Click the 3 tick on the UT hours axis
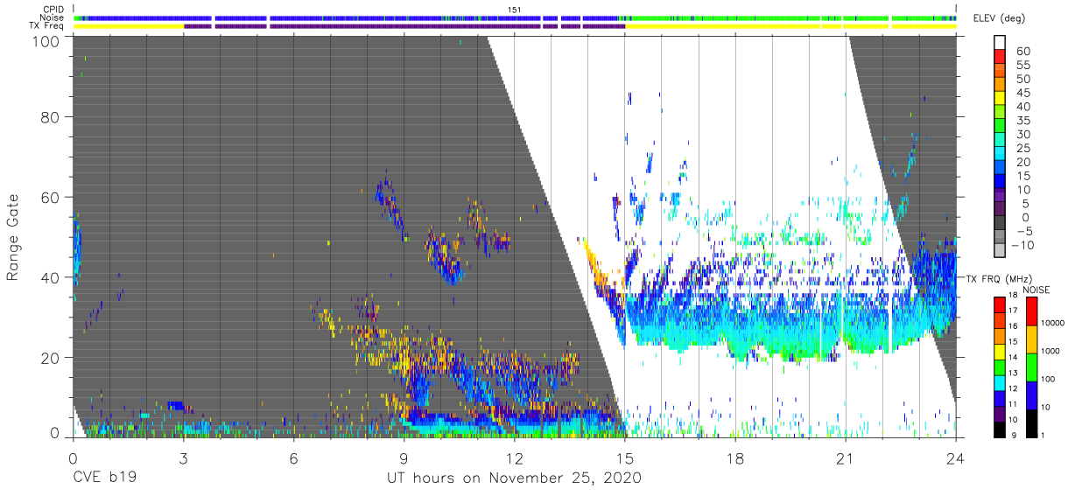 (183, 458)
